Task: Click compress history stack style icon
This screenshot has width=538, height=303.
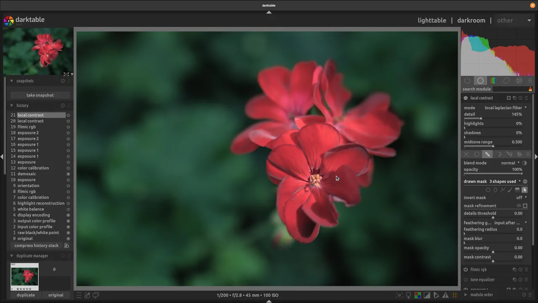Action: tap(66, 245)
